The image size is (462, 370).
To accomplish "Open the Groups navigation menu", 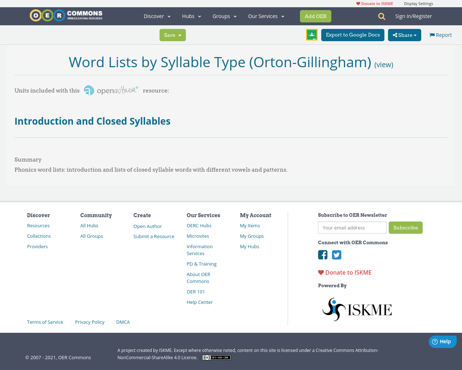I will coord(225,16).
